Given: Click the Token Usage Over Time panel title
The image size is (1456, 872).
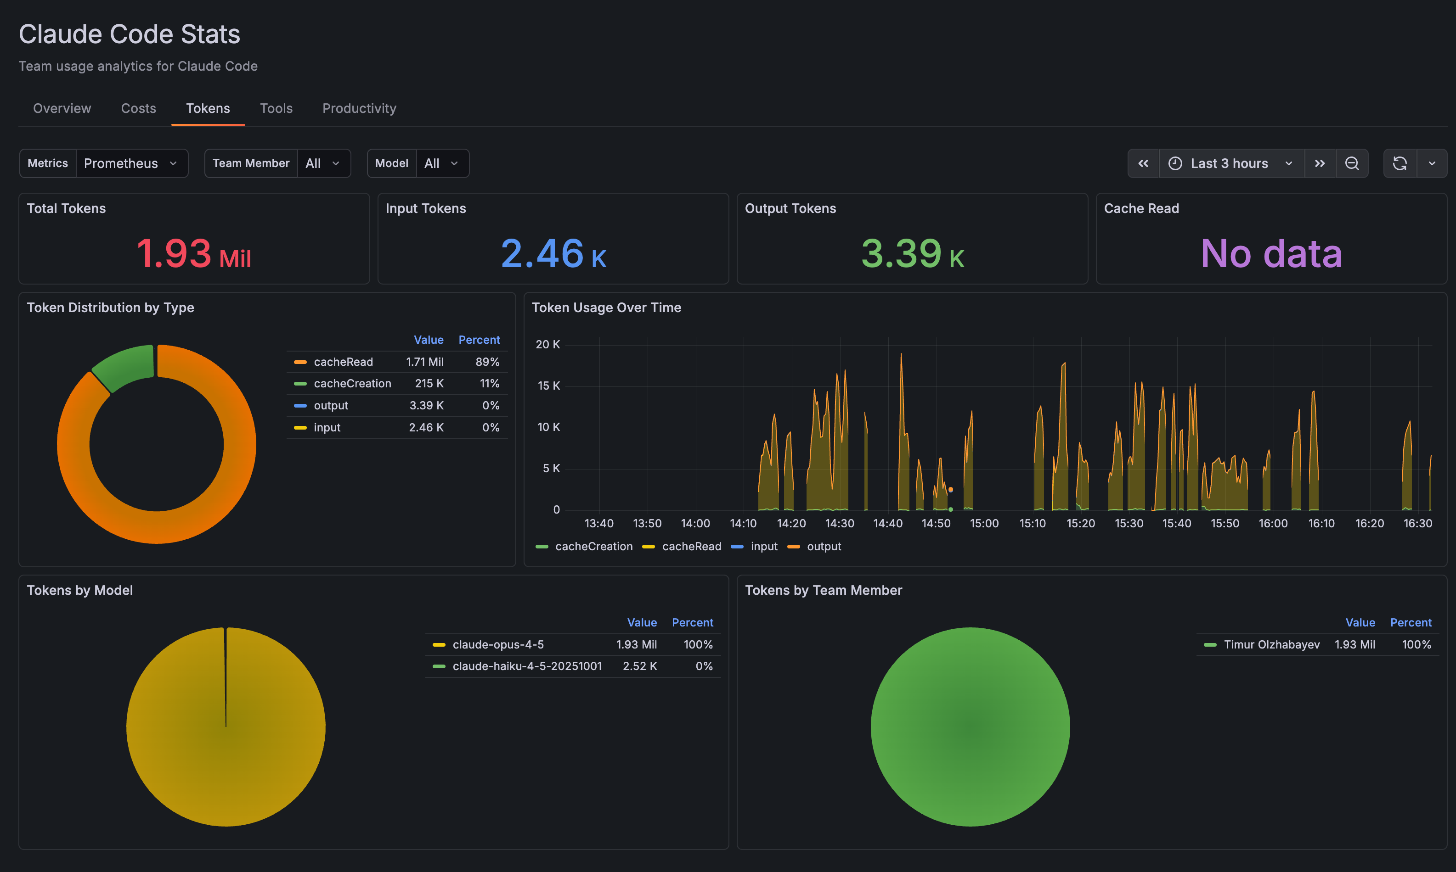Looking at the screenshot, I should (606, 307).
